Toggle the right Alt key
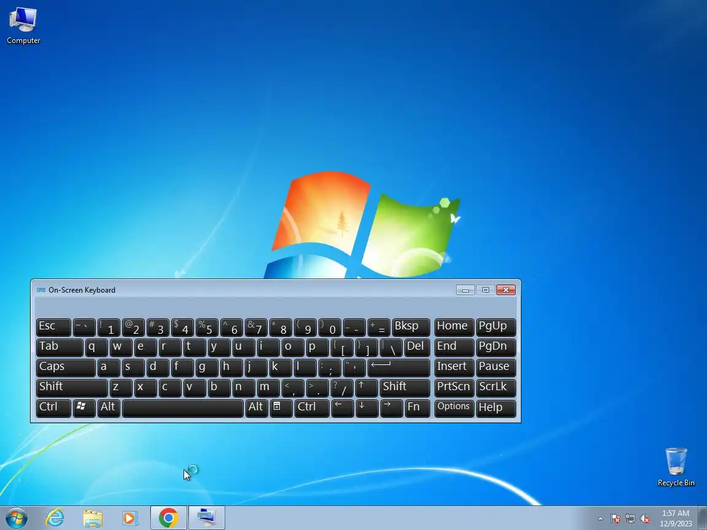 click(x=257, y=409)
